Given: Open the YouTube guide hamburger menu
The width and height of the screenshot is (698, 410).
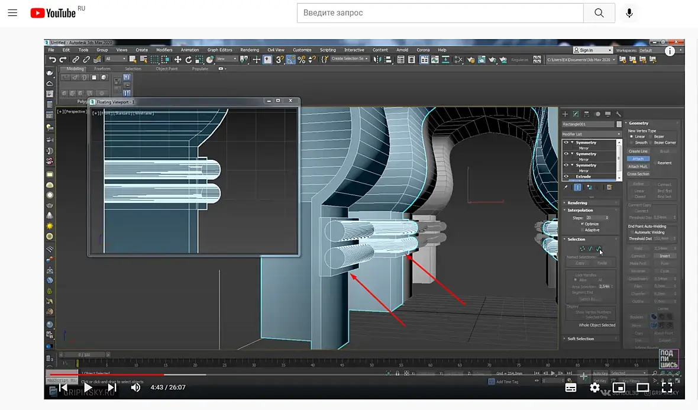Looking at the screenshot, I should click(12, 13).
